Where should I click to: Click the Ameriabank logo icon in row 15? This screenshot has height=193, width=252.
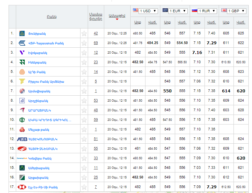(22, 168)
